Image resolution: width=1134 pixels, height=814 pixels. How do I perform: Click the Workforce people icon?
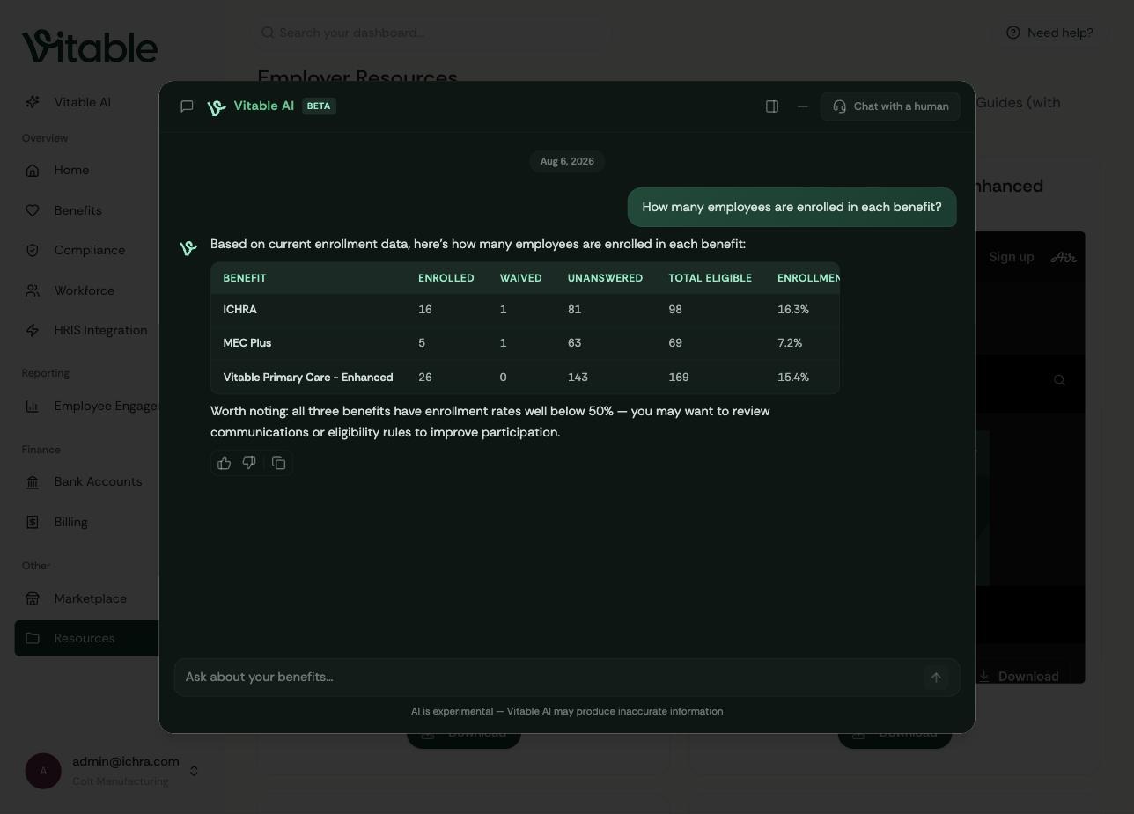click(x=33, y=290)
